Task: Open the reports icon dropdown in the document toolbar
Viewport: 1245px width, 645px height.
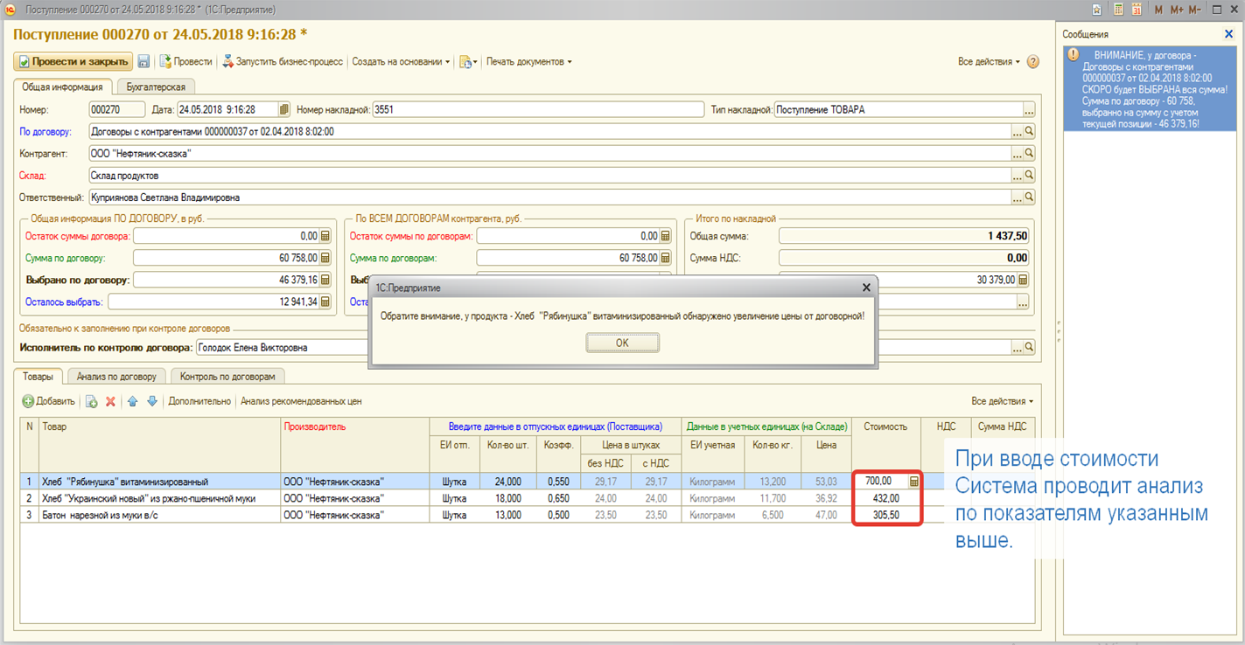Action: [x=468, y=62]
